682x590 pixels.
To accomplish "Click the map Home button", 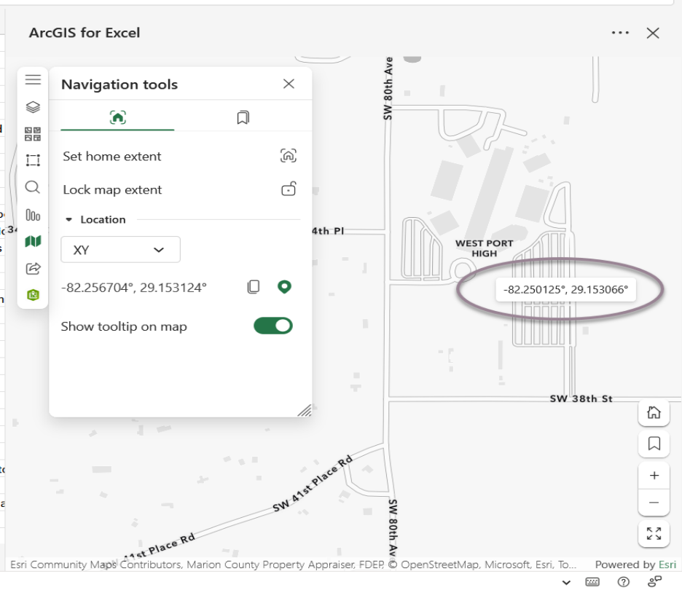I will [654, 412].
